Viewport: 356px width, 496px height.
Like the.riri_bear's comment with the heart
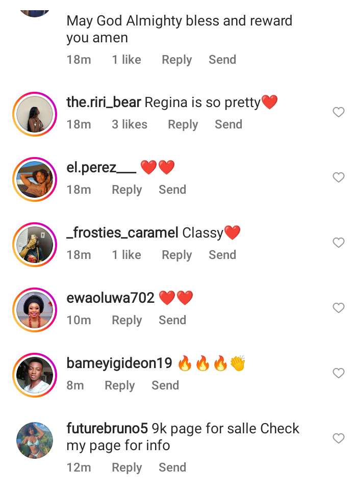(339, 112)
